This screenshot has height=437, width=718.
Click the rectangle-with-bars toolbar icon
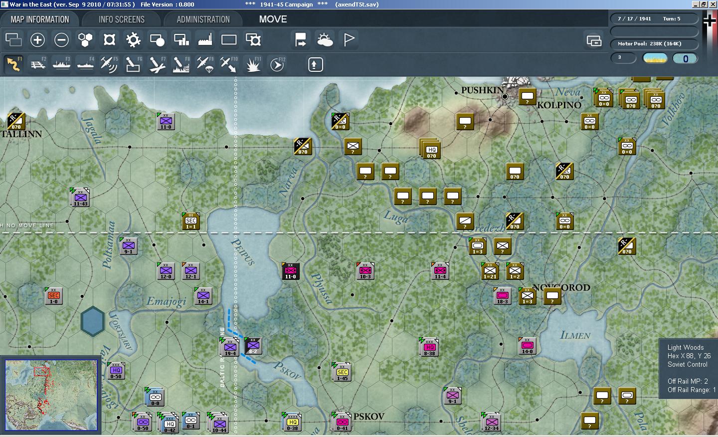tap(181, 40)
